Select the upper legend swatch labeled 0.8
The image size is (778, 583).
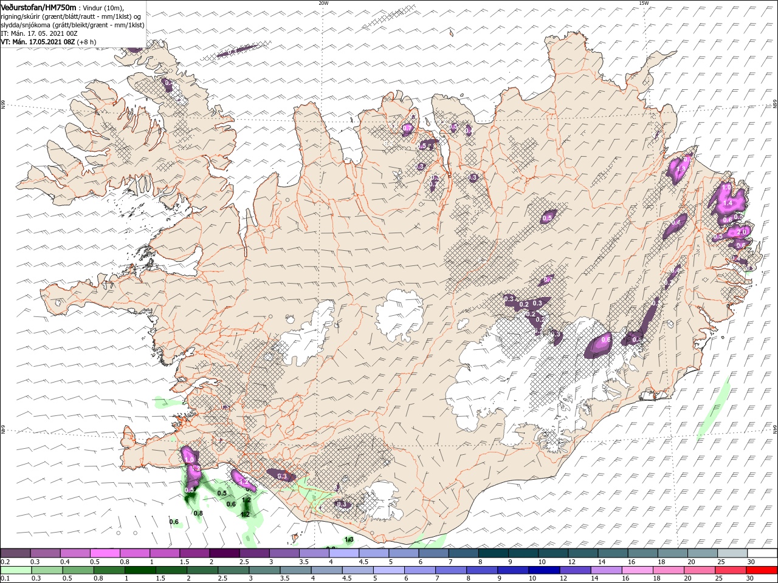click(x=134, y=553)
